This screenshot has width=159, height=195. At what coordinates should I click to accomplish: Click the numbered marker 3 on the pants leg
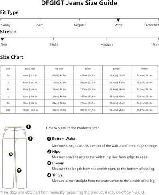click(x=19, y=170)
